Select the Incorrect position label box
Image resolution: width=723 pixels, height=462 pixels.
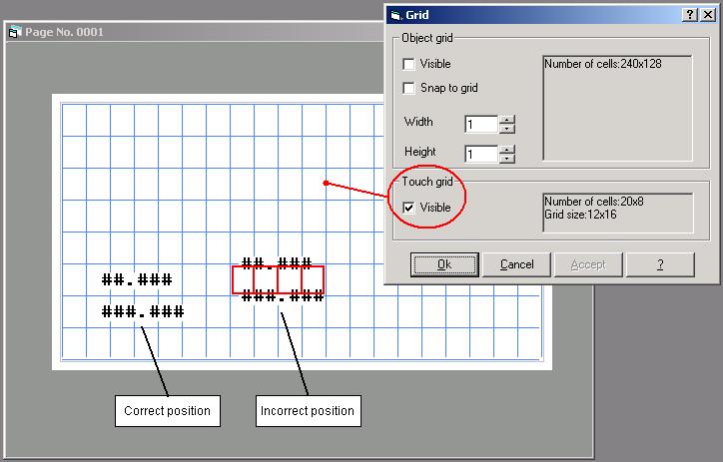pyautogui.click(x=307, y=410)
